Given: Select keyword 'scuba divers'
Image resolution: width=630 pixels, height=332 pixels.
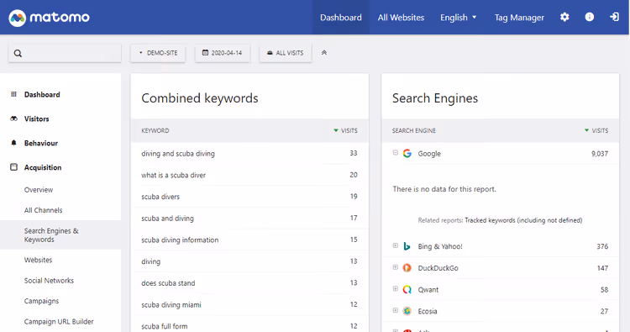Looking at the screenshot, I should click(x=160, y=197).
